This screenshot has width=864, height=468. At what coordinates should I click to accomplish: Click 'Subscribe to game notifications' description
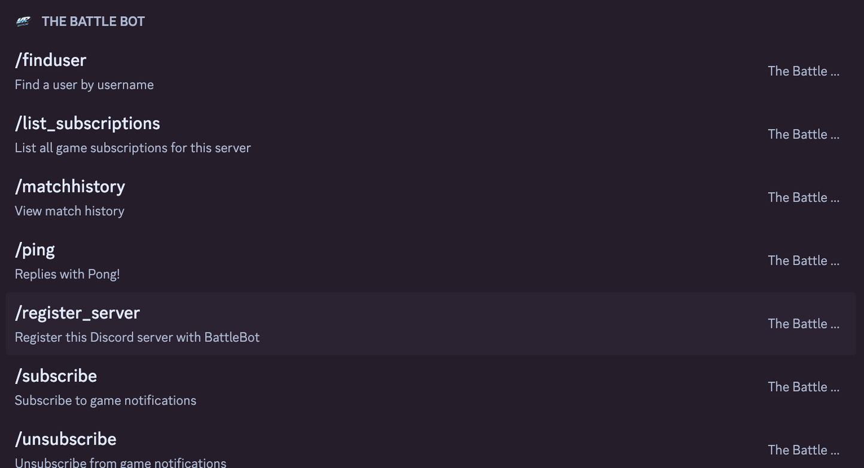105,400
